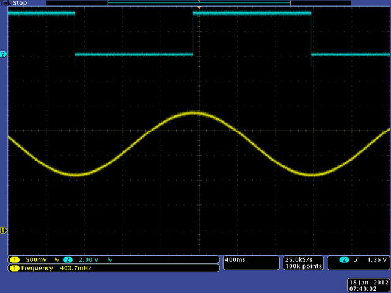The image size is (391, 293).
Task: Click the 400ms timebase readout
Action: click(235, 259)
